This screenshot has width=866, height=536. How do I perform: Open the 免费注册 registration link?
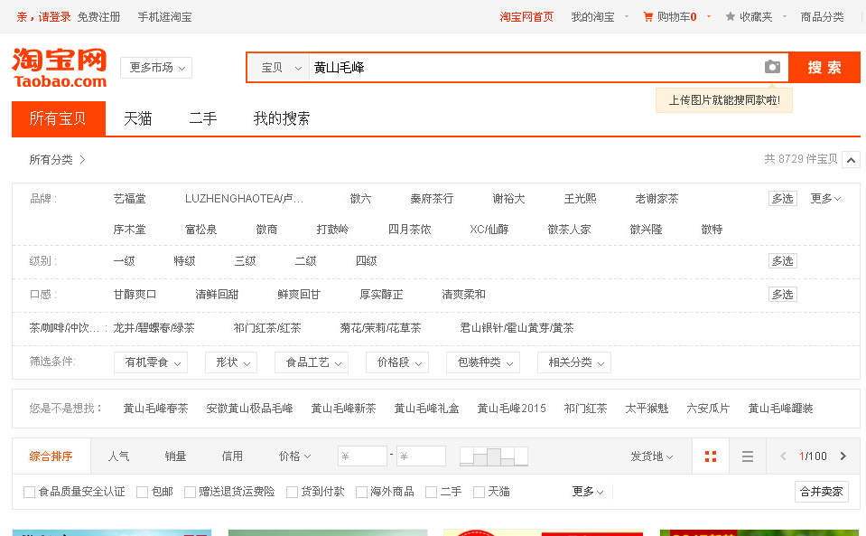[x=98, y=17]
